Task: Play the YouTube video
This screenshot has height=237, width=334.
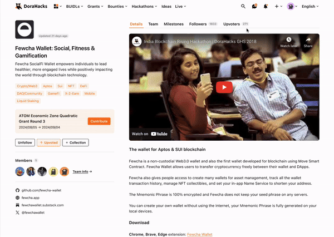Action: point(224,87)
